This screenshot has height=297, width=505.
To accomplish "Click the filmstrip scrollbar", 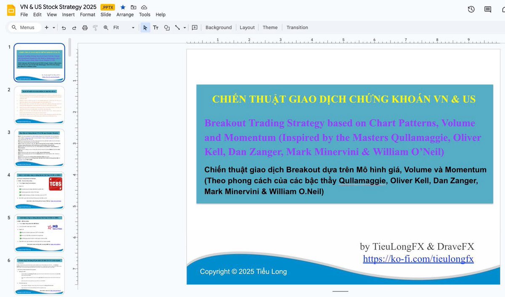I will point(69,47).
